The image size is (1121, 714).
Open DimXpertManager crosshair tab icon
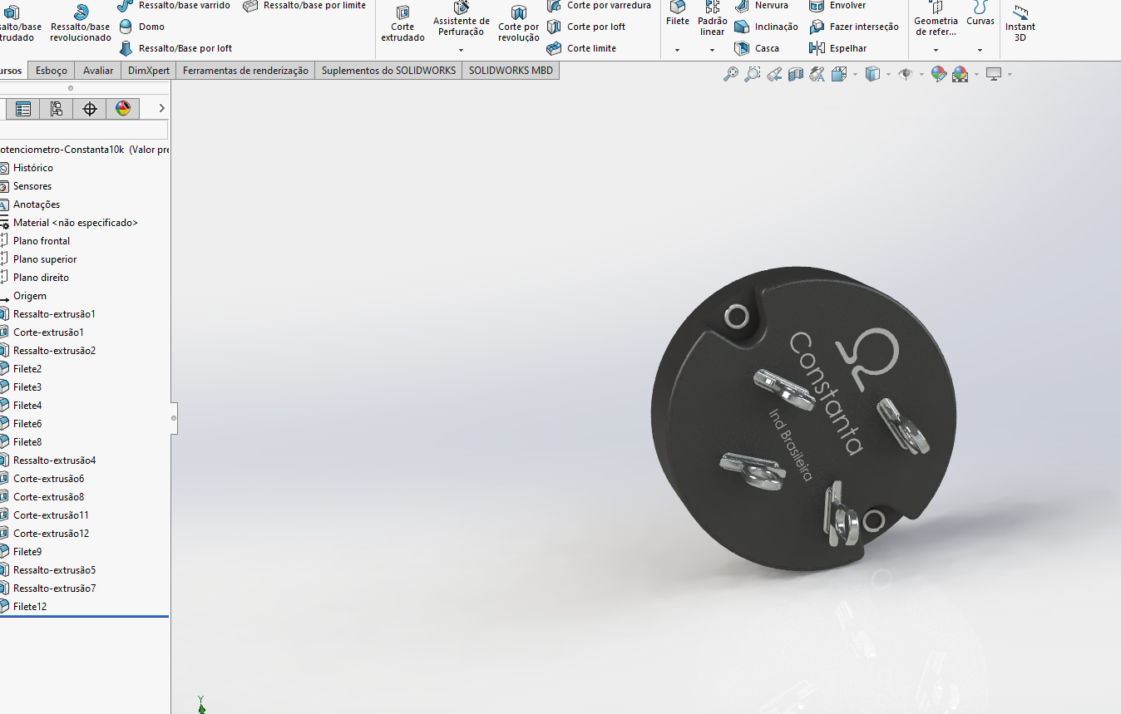tap(90, 109)
